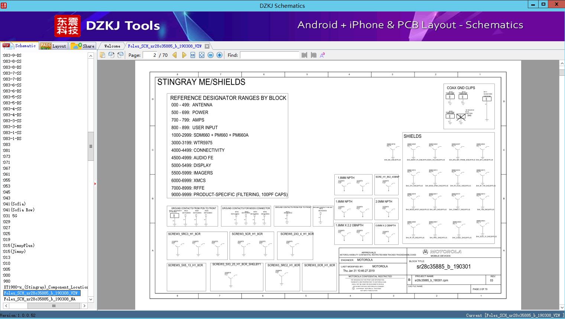Select the :000 list item

click(x=7, y=275)
